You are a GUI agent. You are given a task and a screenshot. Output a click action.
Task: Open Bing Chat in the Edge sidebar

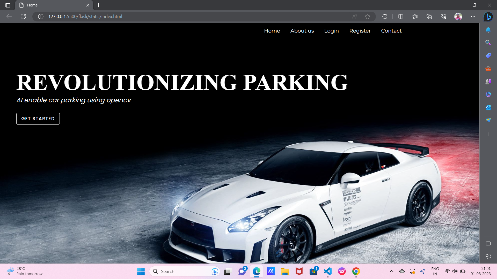(488, 17)
